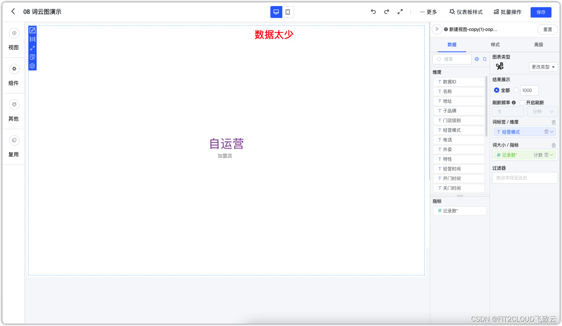Select the 开门时间 dimension field
The width and height of the screenshot is (562, 326).
[x=459, y=179]
